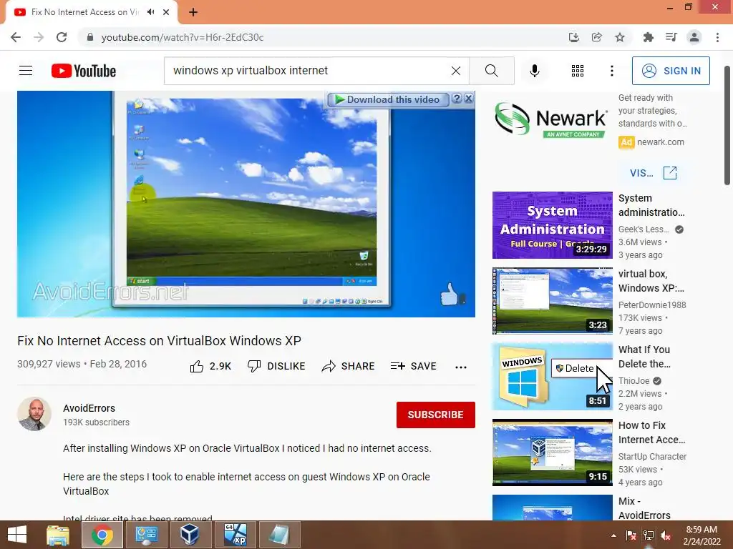The image size is (733, 549).
Task: Click the browser forward arrow
Action: [39, 37]
